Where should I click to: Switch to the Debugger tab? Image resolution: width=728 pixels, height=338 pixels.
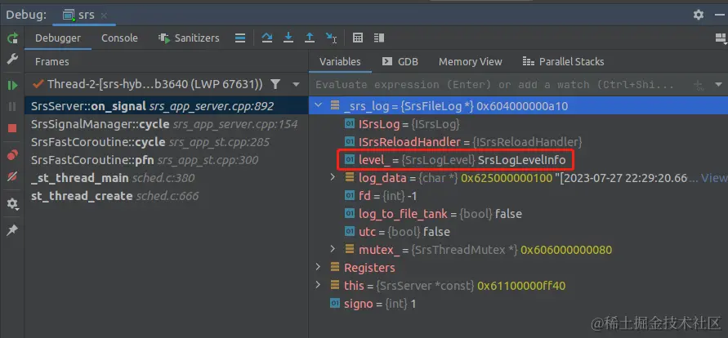[58, 38]
